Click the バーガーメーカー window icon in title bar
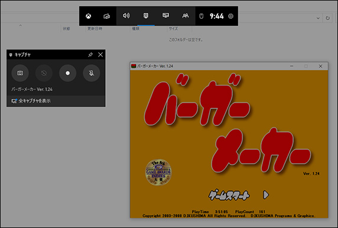Viewport: 338px width, 228px height. tap(134, 66)
